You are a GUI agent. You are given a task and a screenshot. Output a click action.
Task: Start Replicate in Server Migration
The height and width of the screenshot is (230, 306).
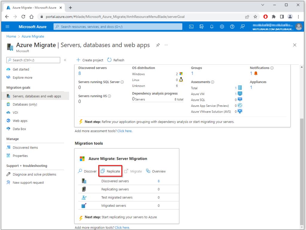click(x=111, y=171)
